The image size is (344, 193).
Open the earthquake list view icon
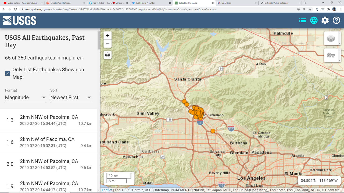[x=302, y=20]
